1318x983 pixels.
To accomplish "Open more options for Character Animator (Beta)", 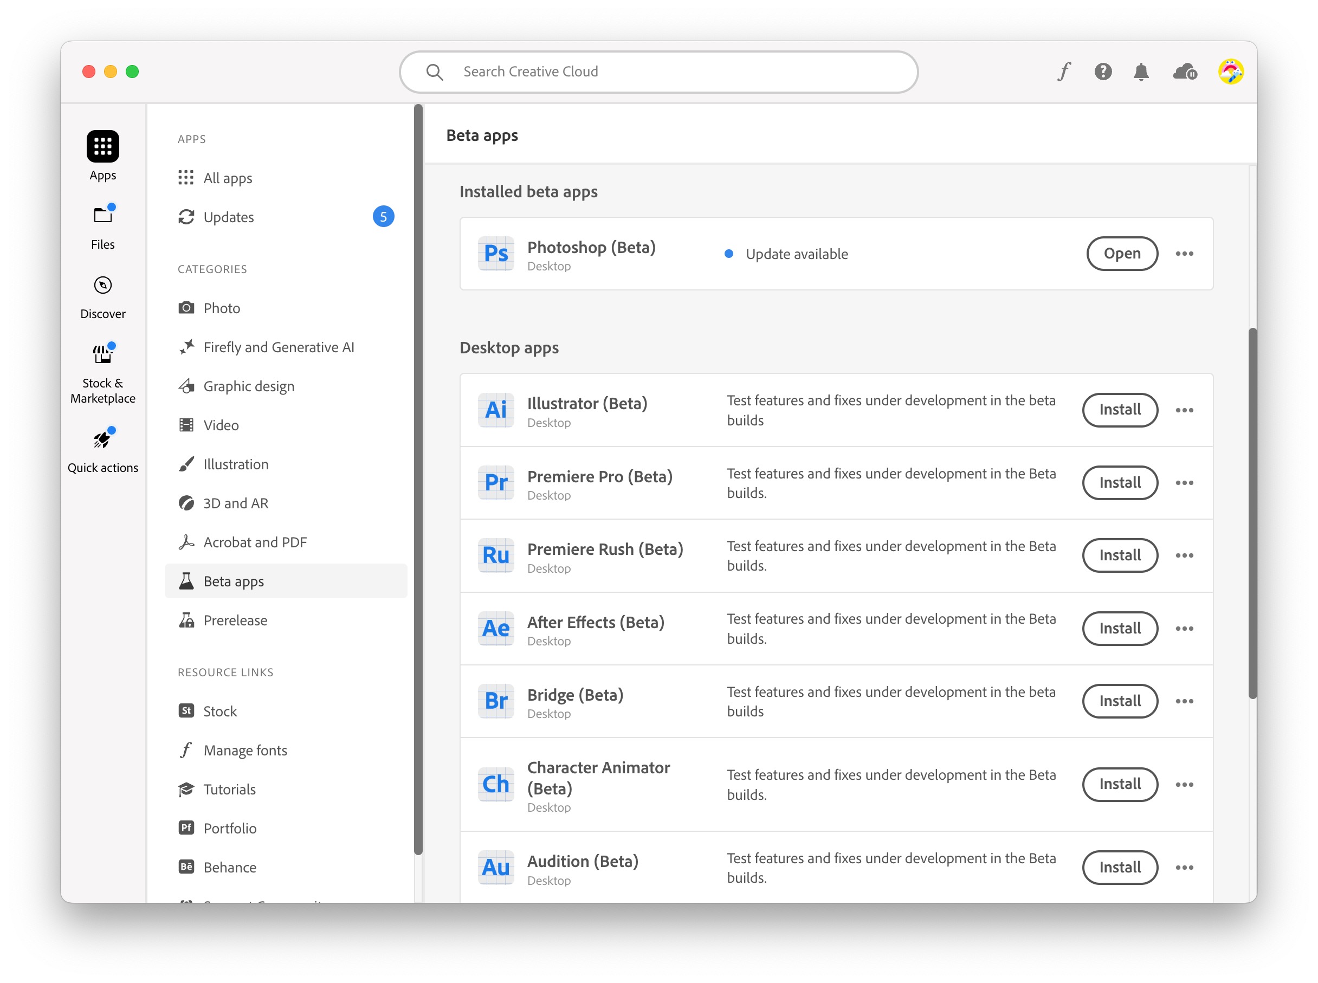I will 1184,784.
